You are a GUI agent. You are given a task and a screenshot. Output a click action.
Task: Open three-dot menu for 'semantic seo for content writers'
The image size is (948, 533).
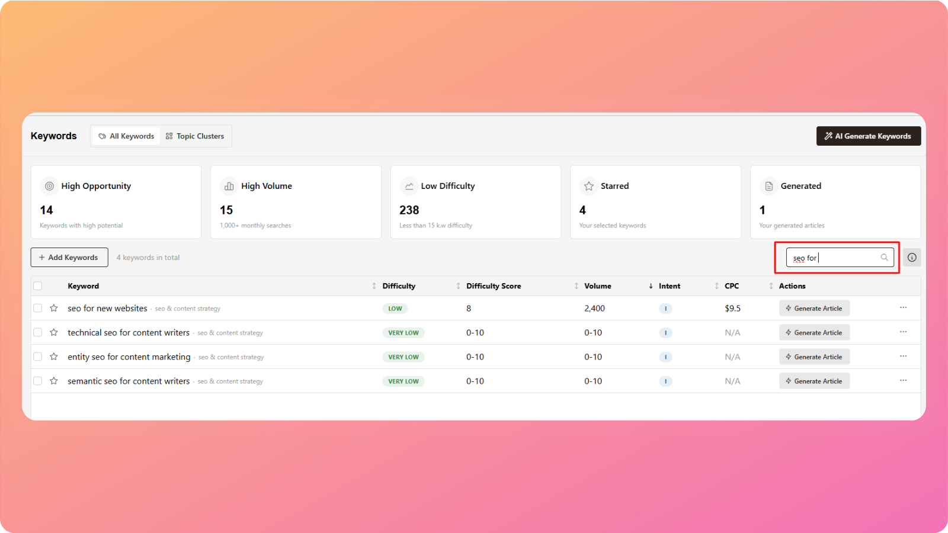point(903,380)
